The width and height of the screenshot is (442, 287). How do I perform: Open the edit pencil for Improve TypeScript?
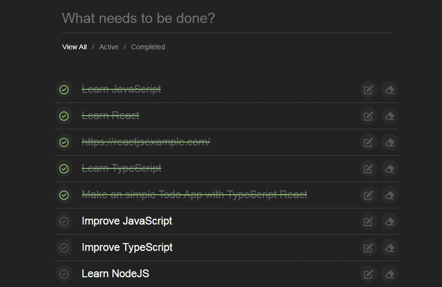click(368, 247)
